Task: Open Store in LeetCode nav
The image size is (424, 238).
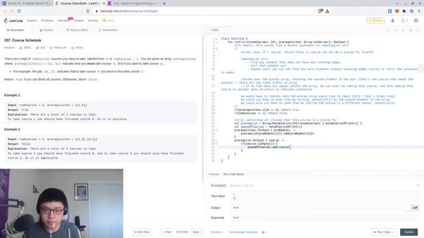Action: [x=109, y=20]
